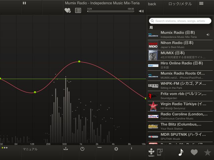Screen dimensions: 214x160
Task: Click the save preset download icon
Action: (66, 148)
